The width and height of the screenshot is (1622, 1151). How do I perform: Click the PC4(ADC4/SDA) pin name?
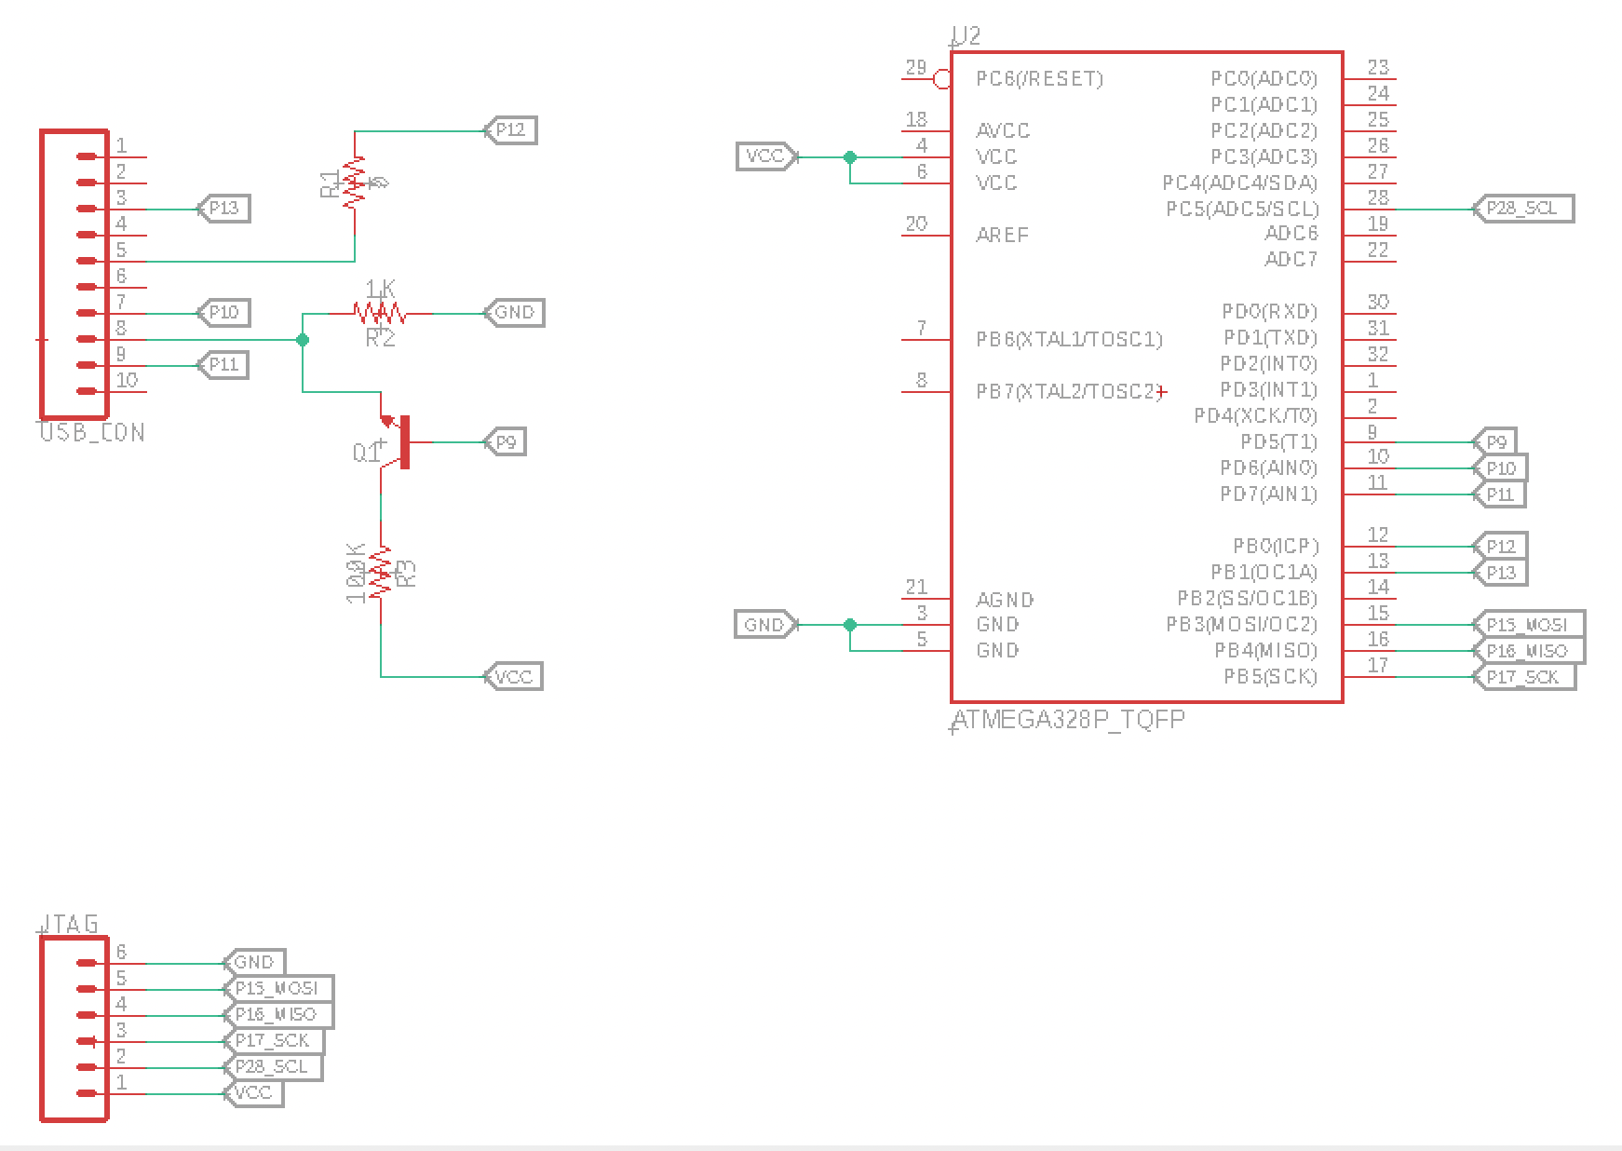point(1240,183)
